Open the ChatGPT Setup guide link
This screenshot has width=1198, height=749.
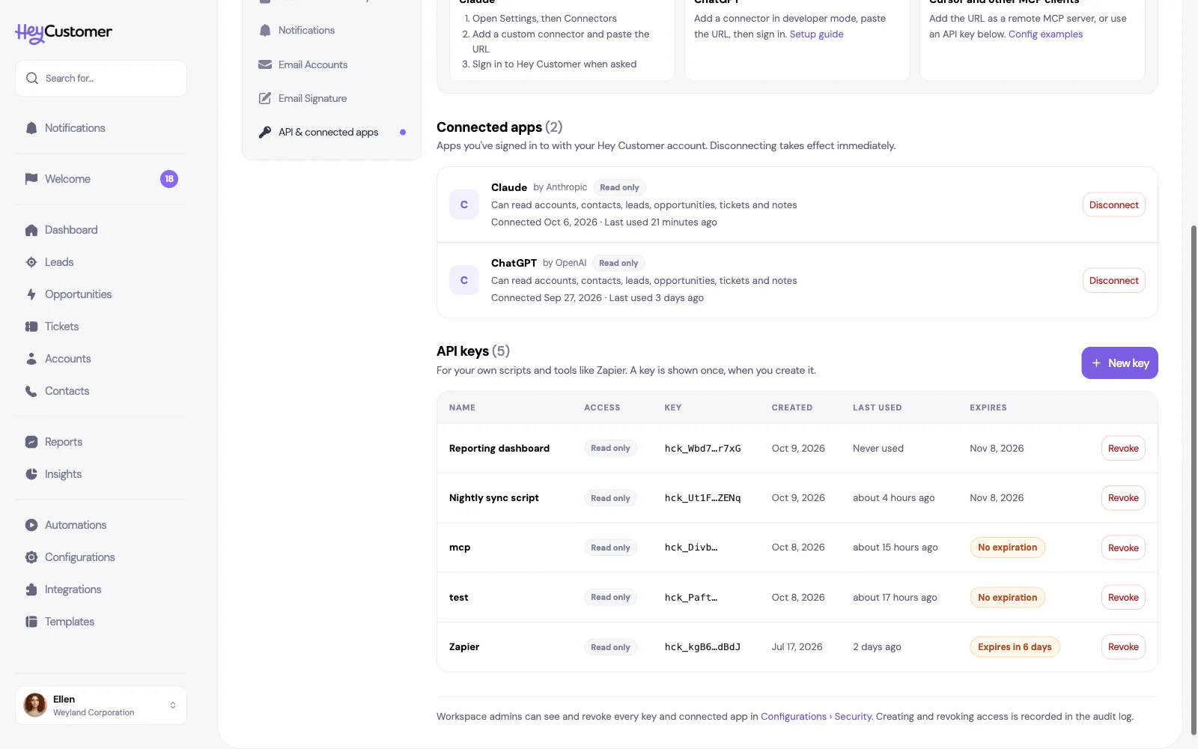[816, 34]
